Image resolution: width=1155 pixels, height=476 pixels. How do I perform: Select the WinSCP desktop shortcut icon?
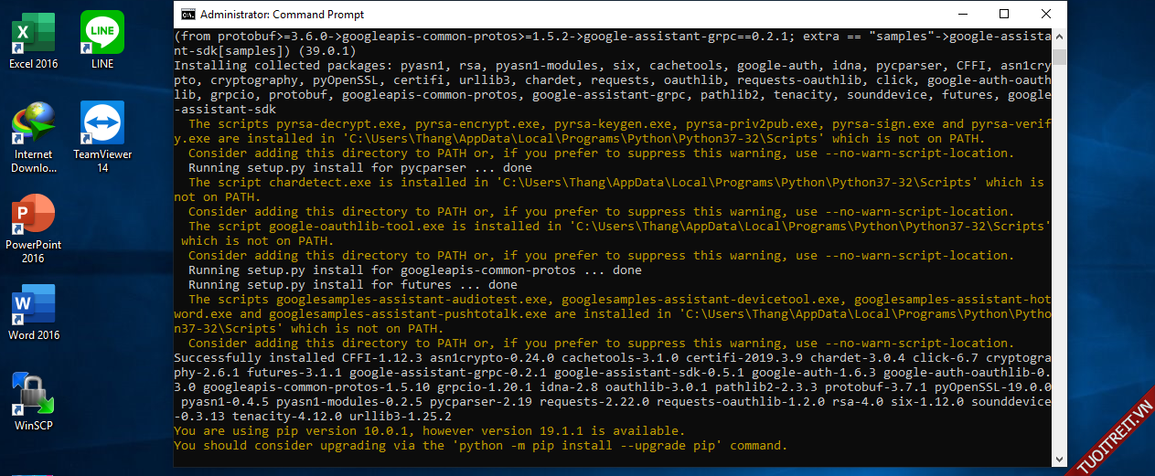click(34, 397)
